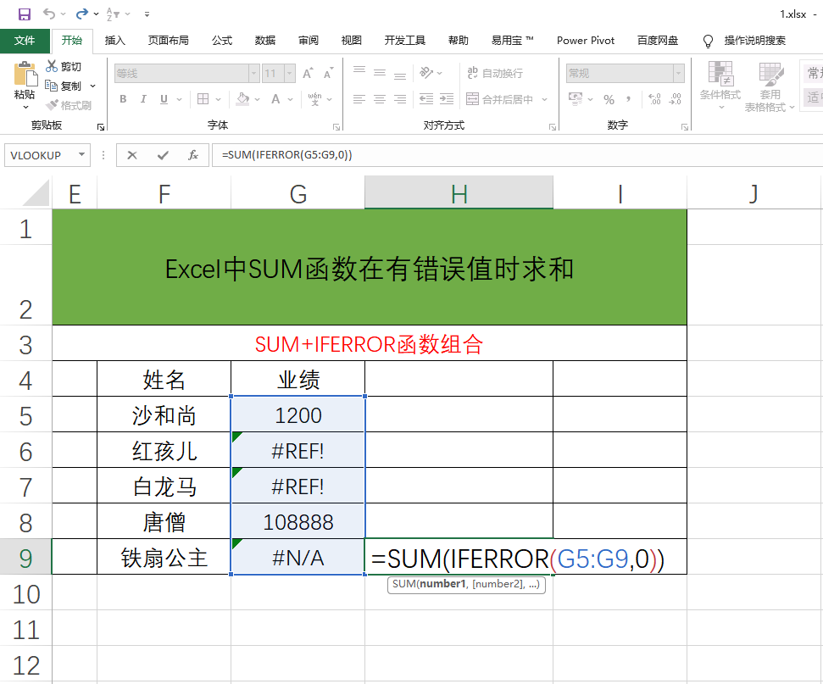The height and width of the screenshot is (684, 823).
Task: Open the font name dropdown
Action: click(x=254, y=73)
